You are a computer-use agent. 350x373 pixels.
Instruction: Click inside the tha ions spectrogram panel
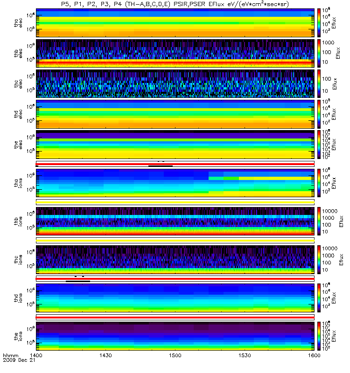[x=175, y=183]
